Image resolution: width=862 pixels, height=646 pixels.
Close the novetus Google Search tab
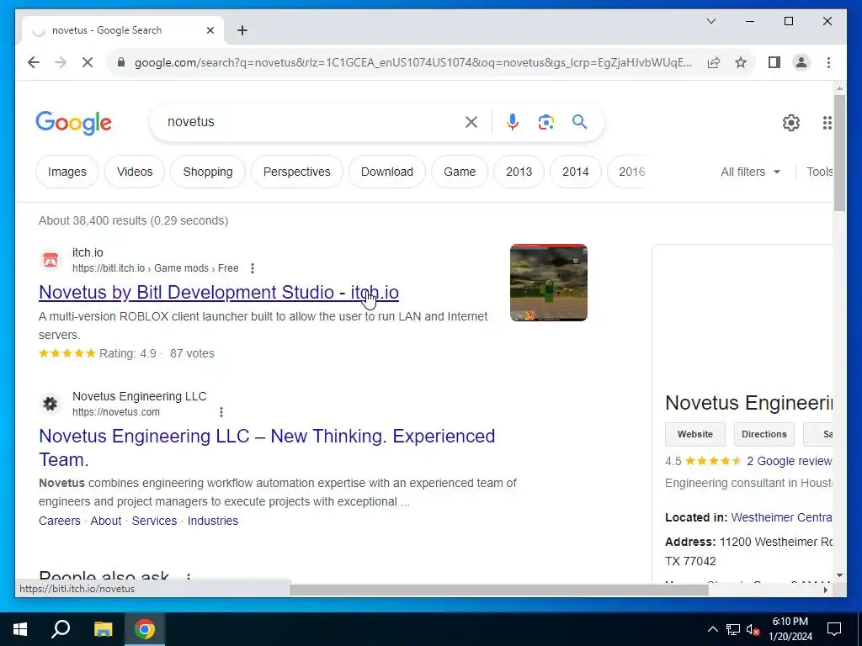(x=210, y=30)
